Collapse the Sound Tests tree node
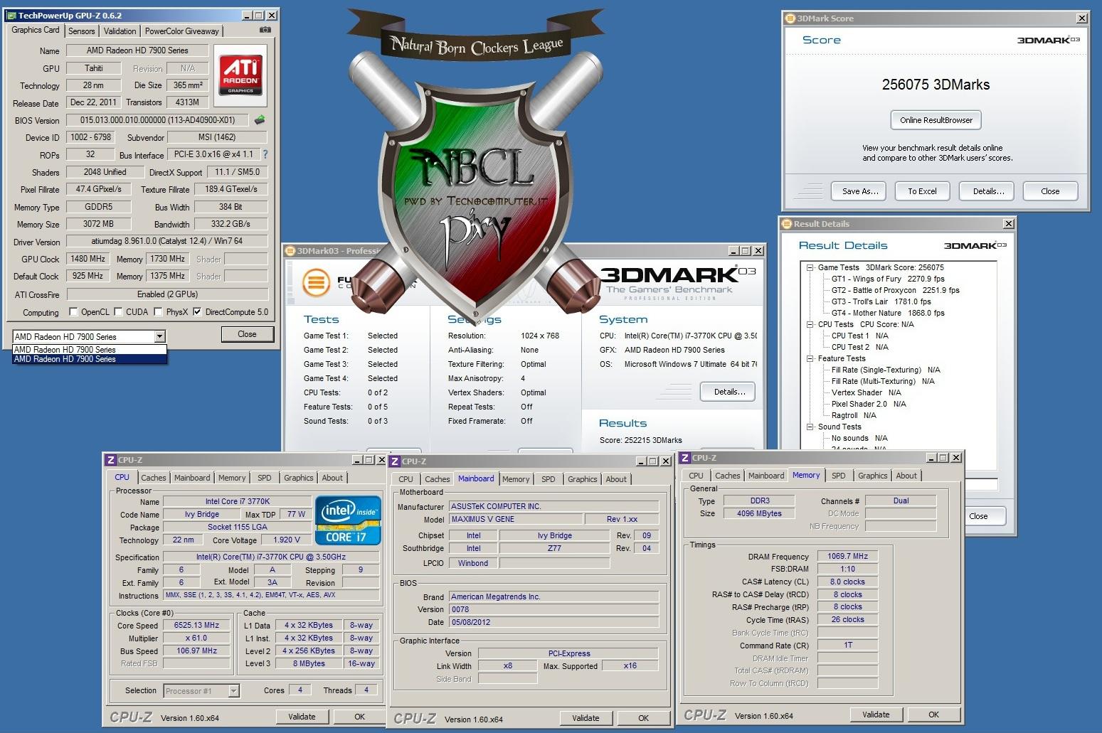The width and height of the screenshot is (1102, 733). click(x=810, y=427)
